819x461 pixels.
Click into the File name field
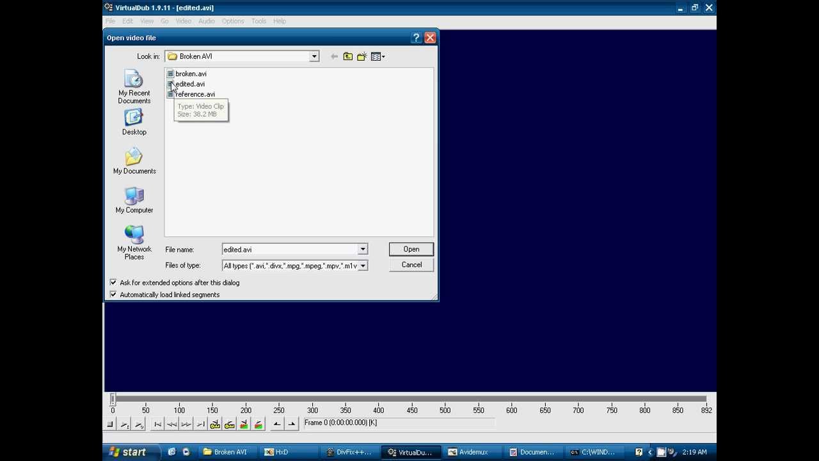click(x=289, y=250)
